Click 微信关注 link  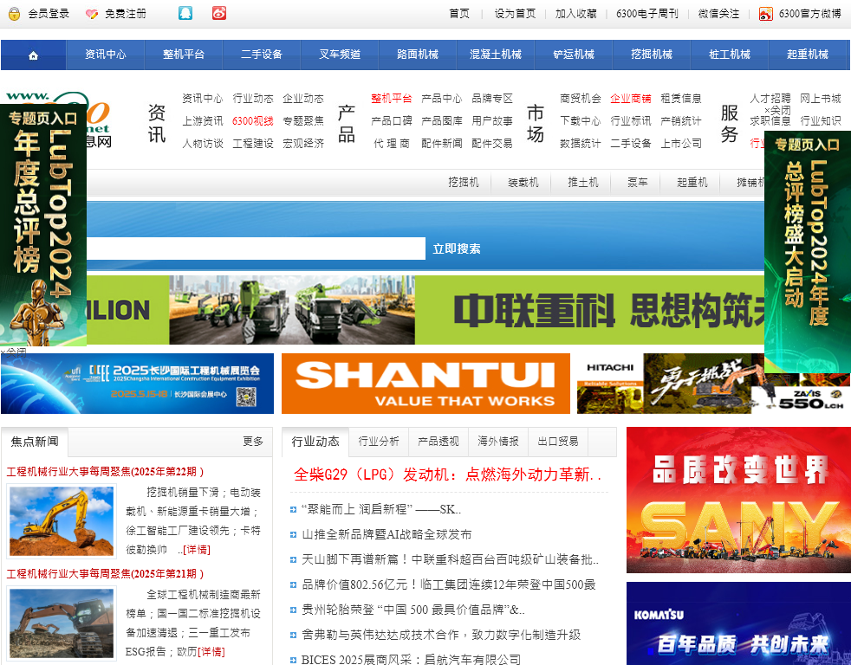pyautogui.click(x=718, y=14)
